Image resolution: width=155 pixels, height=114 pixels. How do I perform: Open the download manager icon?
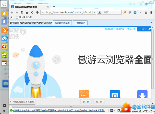point(146,12)
